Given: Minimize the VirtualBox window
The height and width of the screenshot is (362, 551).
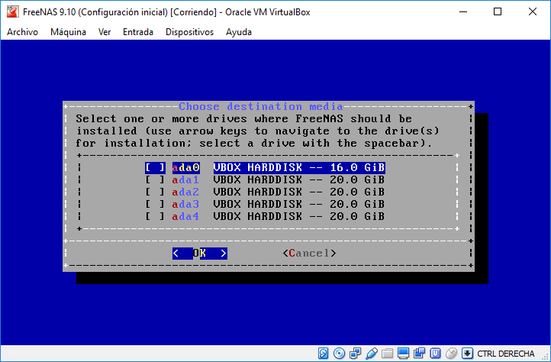Looking at the screenshot, I should (x=463, y=11).
